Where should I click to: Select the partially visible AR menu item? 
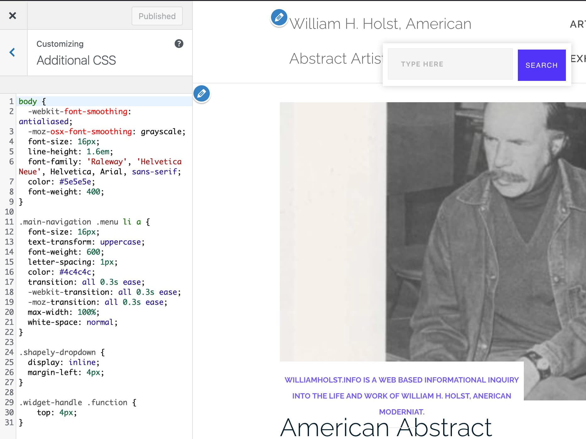coord(577,24)
